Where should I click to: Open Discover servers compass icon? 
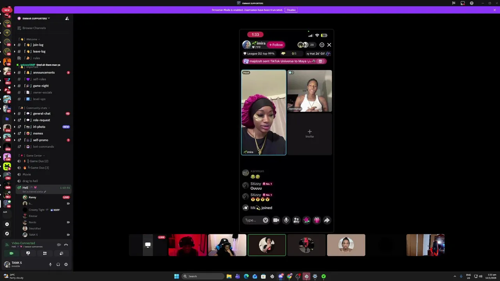[x=7, y=233]
